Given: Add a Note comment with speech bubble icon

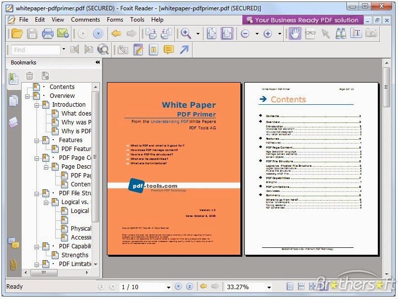Looking at the screenshot, I should 168,49.
